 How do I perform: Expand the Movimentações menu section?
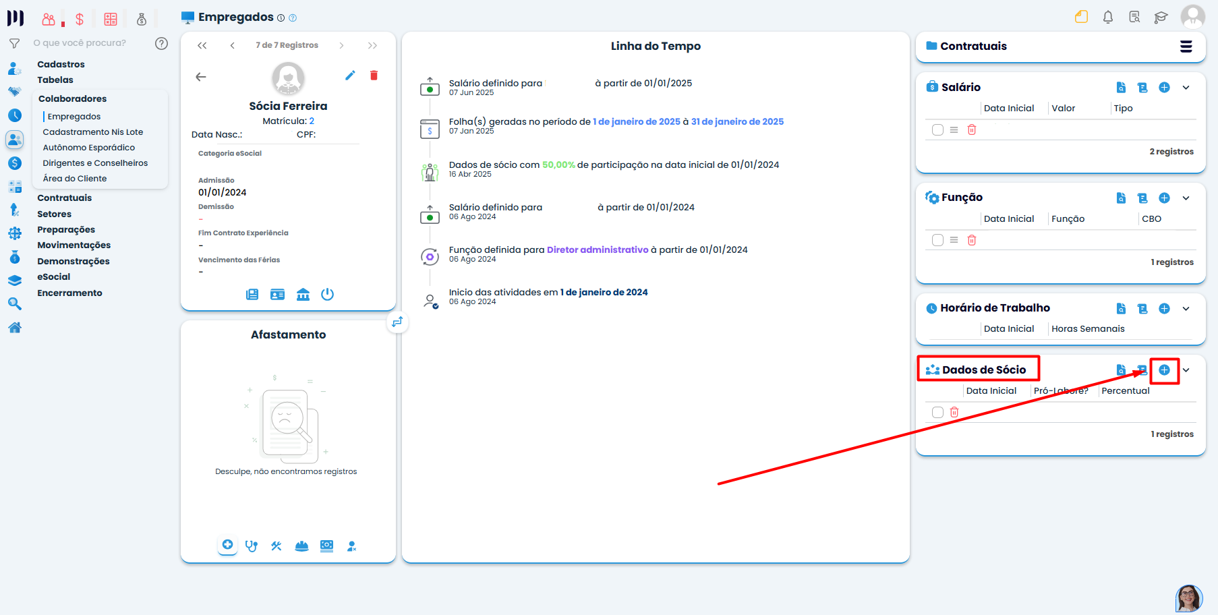(x=74, y=245)
